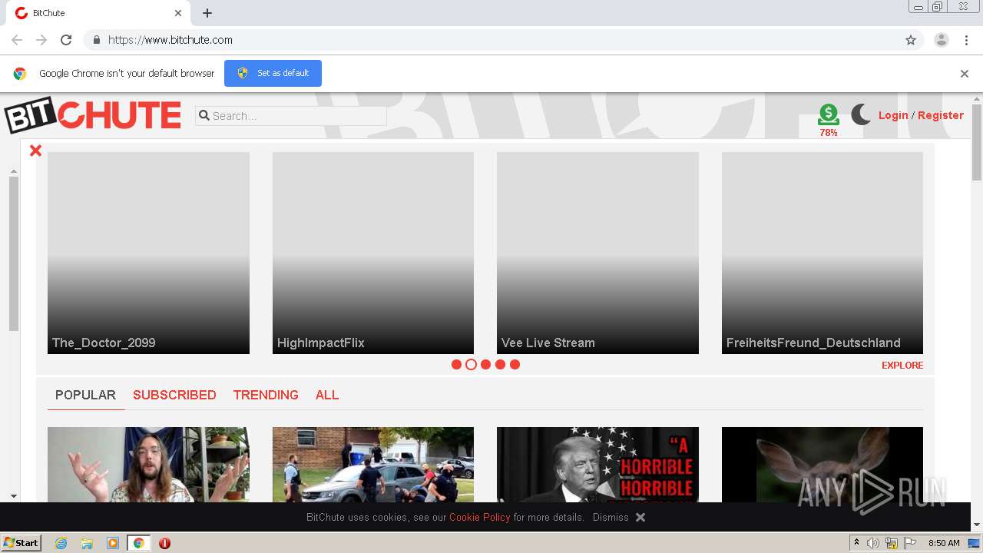Go forward in browser
The image size is (983, 553).
(41, 40)
